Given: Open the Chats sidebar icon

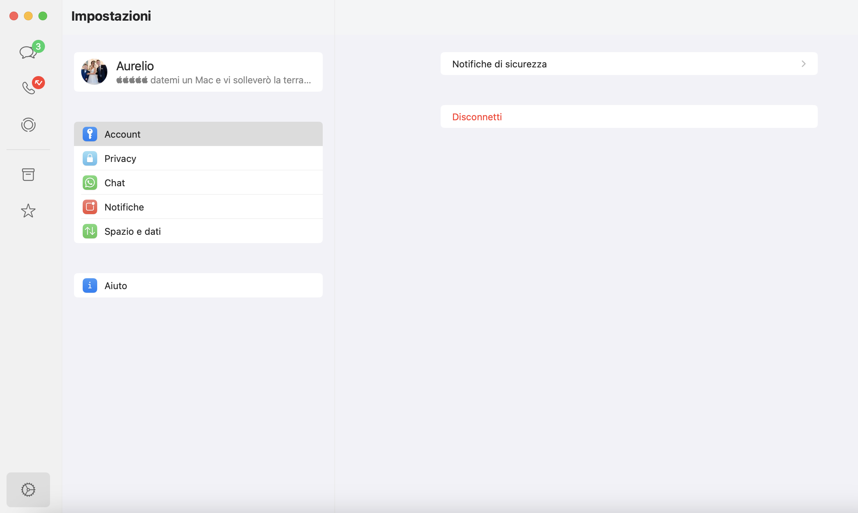Looking at the screenshot, I should (x=28, y=52).
